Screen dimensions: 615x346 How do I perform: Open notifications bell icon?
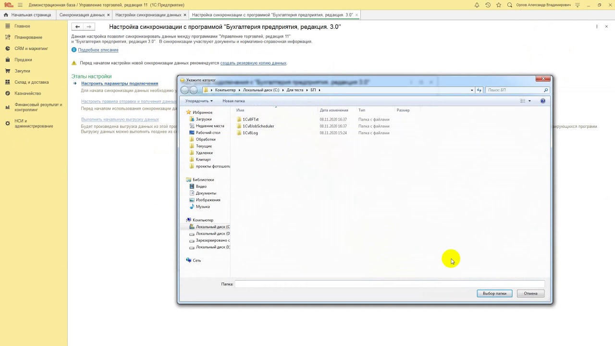click(477, 5)
